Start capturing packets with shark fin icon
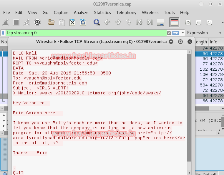 pyautogui.click(x=6, y=22)
